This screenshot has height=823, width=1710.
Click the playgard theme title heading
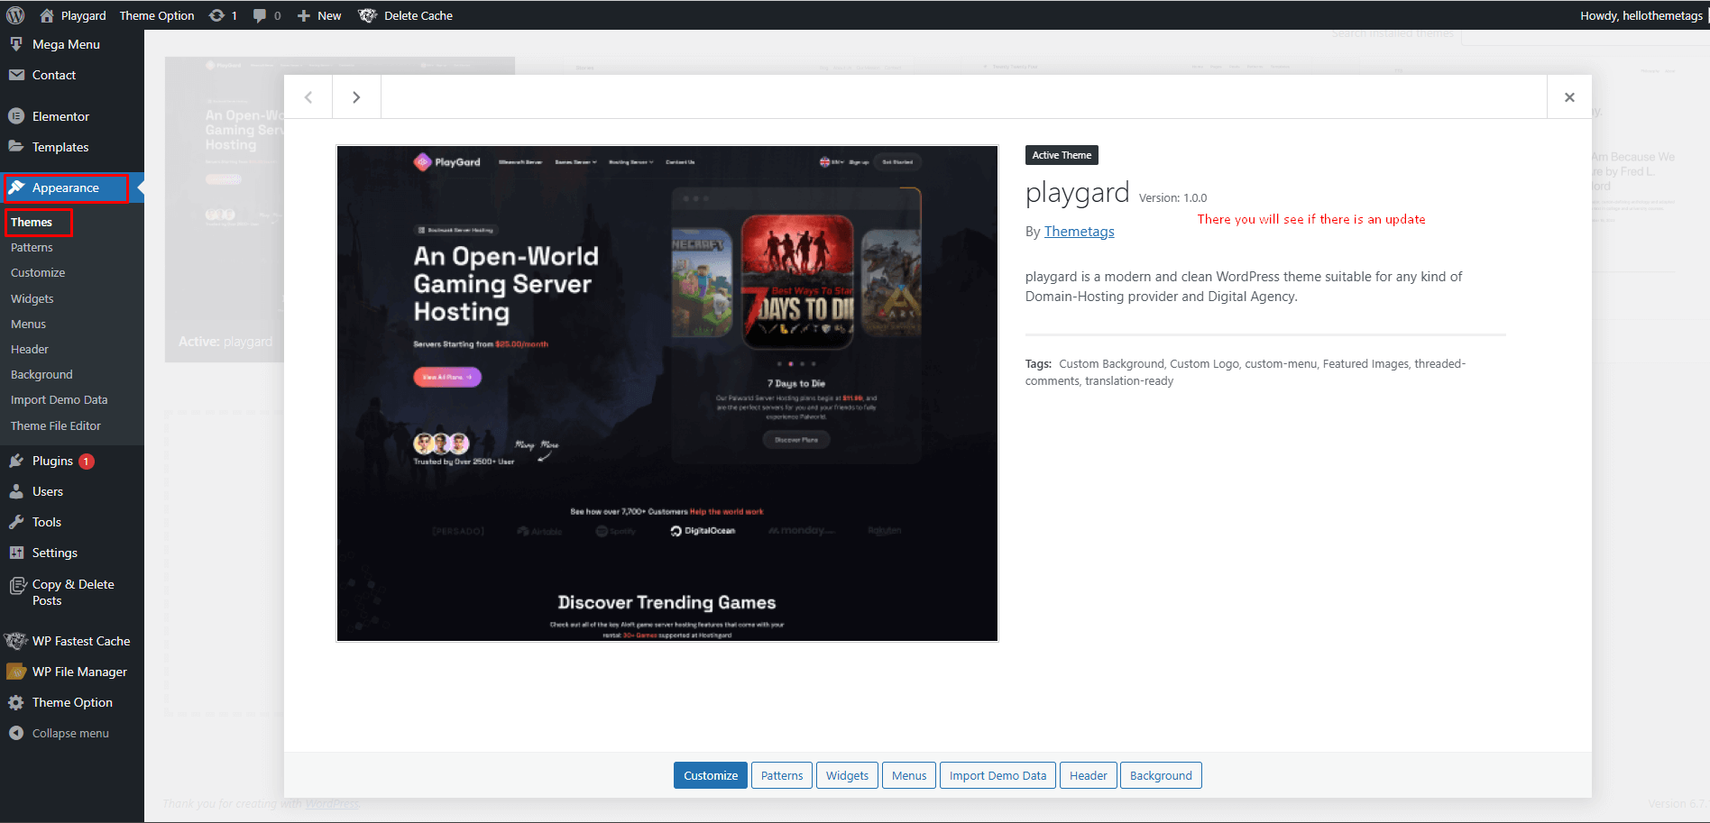click(1077, 193)
